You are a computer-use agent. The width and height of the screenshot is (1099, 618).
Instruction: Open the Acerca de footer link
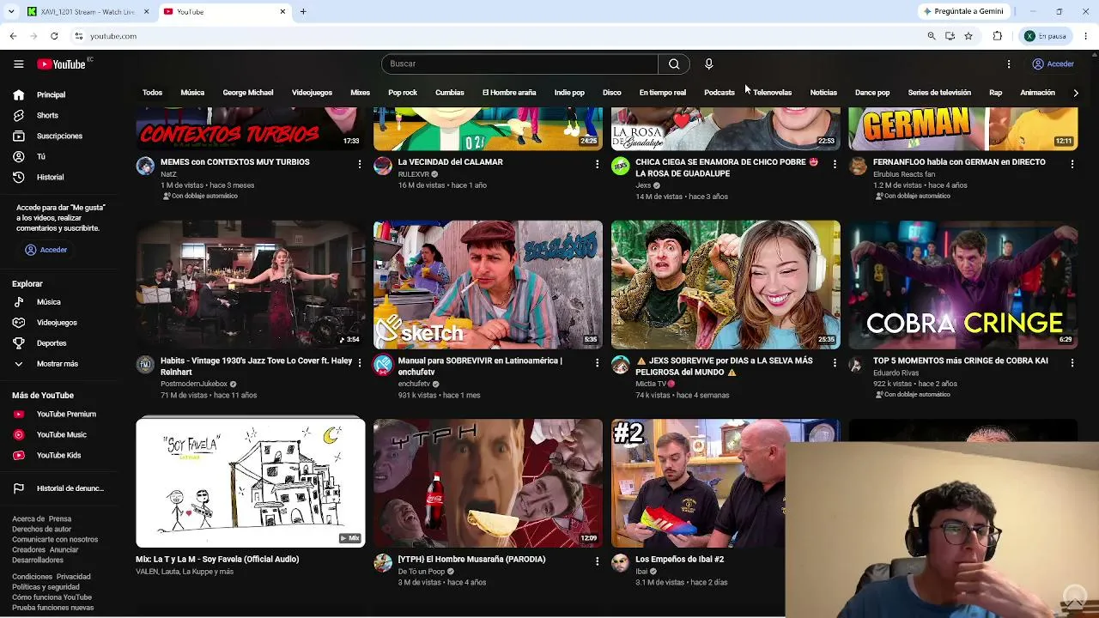(28, 519)
